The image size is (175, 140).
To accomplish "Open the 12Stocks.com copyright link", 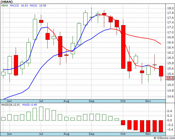I will (164, 138).
